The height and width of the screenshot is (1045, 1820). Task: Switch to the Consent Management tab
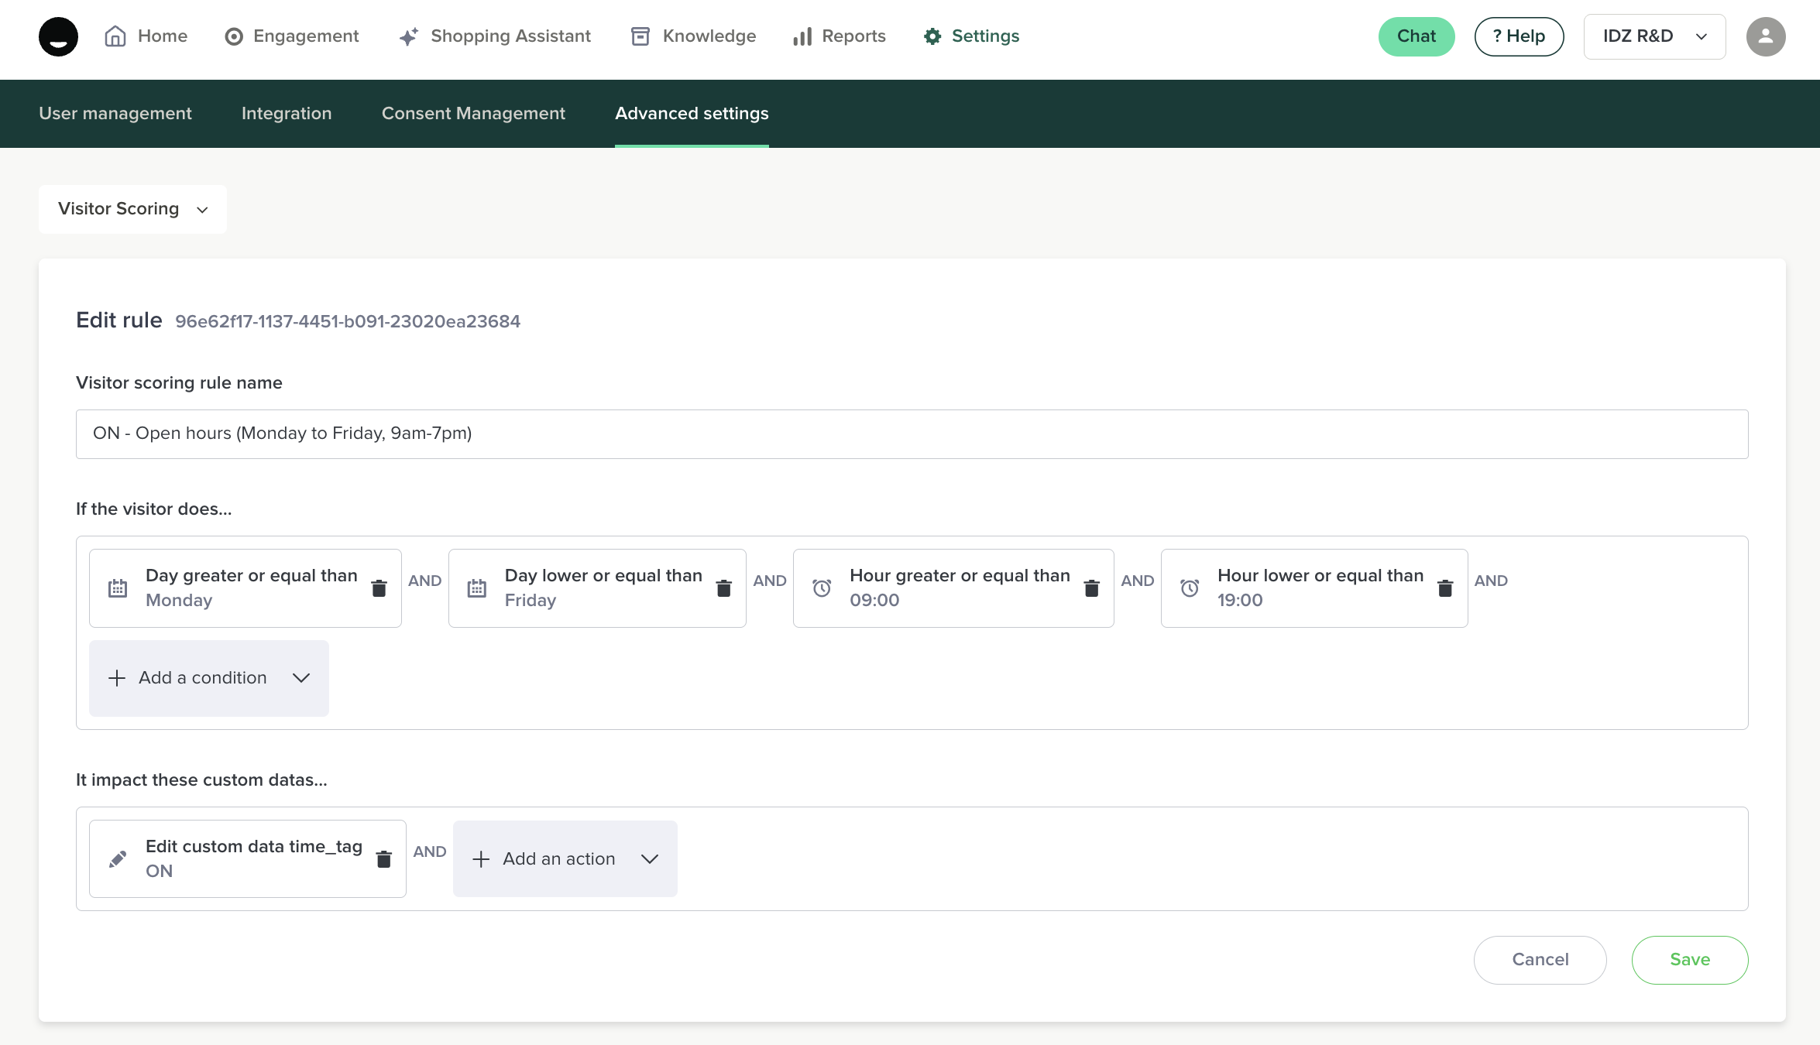click(x=473, y=114)
